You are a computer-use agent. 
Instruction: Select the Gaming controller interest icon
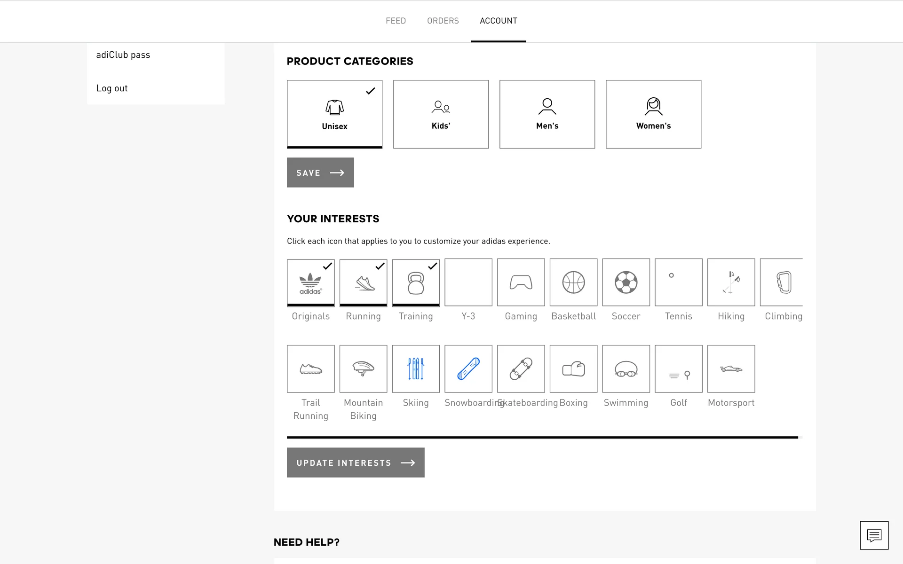point(521,282)
